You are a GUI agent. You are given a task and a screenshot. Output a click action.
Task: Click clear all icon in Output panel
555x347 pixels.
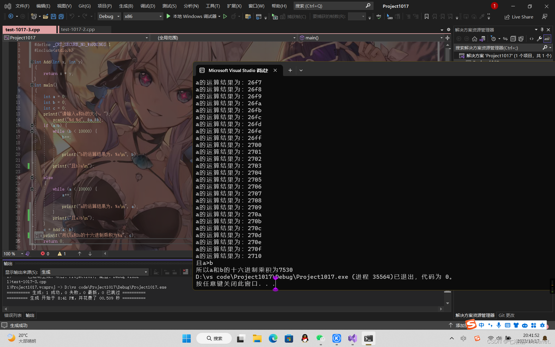point(186,272)
